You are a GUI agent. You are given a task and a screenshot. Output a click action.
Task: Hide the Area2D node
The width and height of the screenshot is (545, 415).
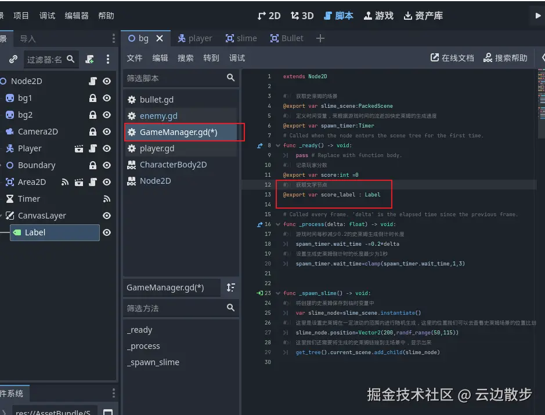coord(107,182)
